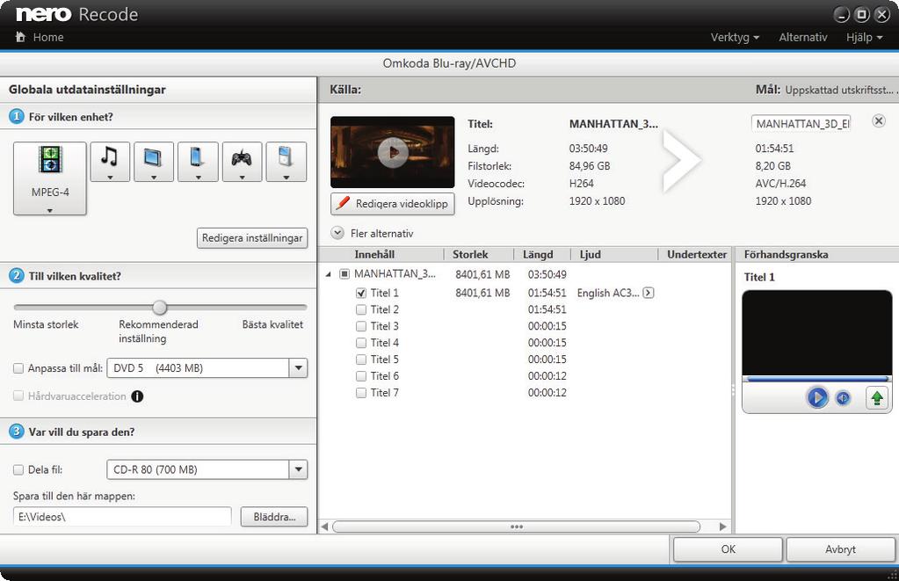Open game console dropdown arrow

[x=242, y=178]
